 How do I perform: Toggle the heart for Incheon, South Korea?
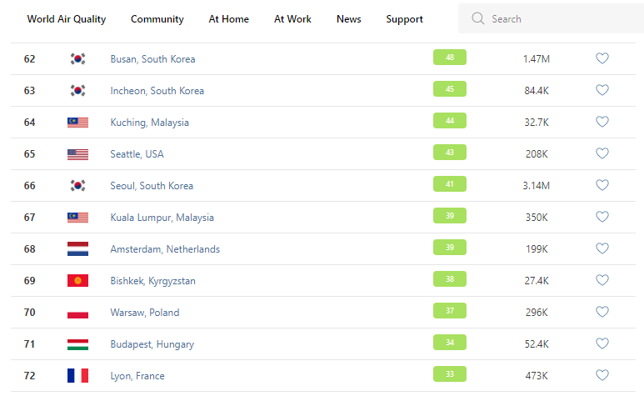pyautogui.click(x=602, y=90)
